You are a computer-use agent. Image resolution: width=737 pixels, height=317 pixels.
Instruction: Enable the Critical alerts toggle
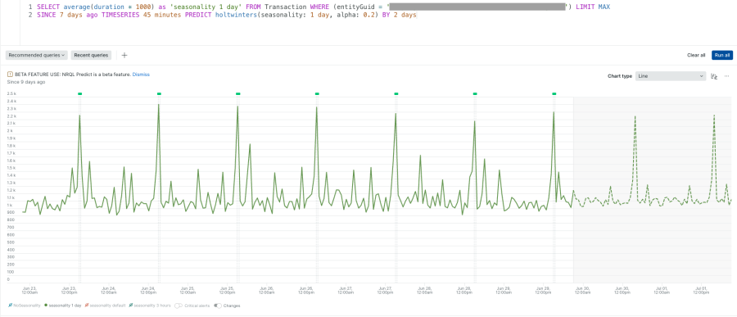click(x=179, y=306)
